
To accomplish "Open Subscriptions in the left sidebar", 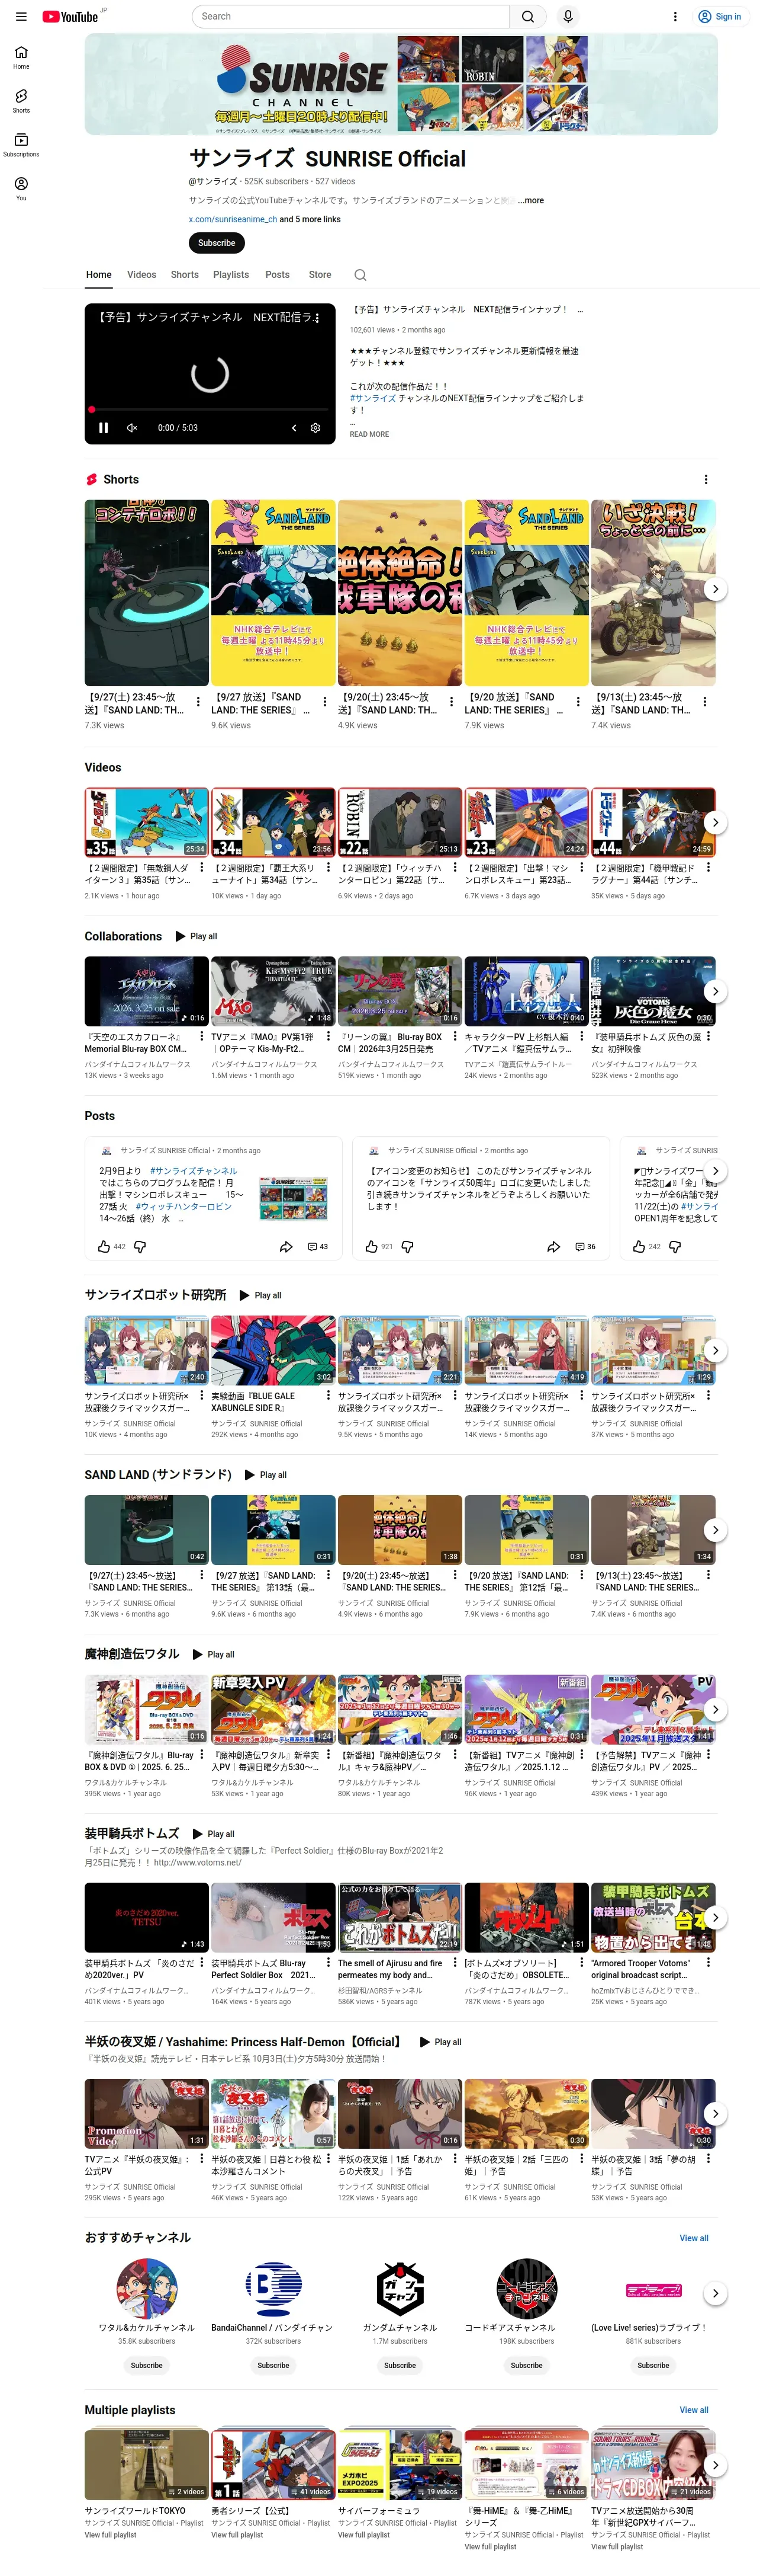I will (21, 145).
